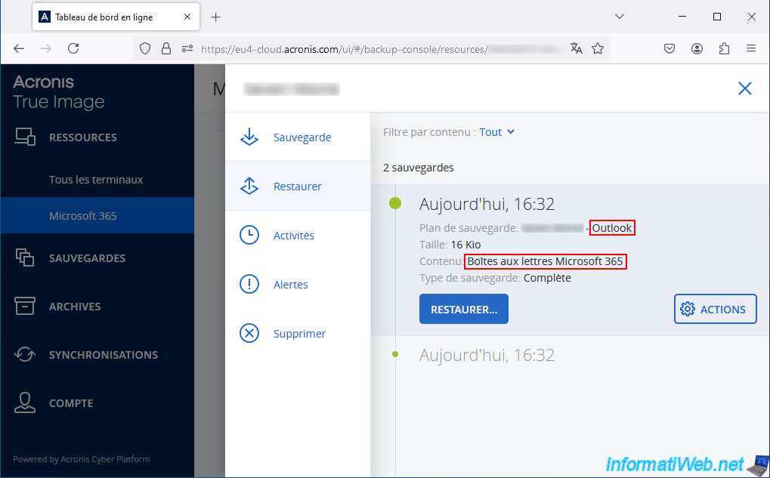The width and height of the screenshot is (770, 478).
Task: Bookmark this page with the star icon
Action: pyautogui.click(x=598, y=48)
